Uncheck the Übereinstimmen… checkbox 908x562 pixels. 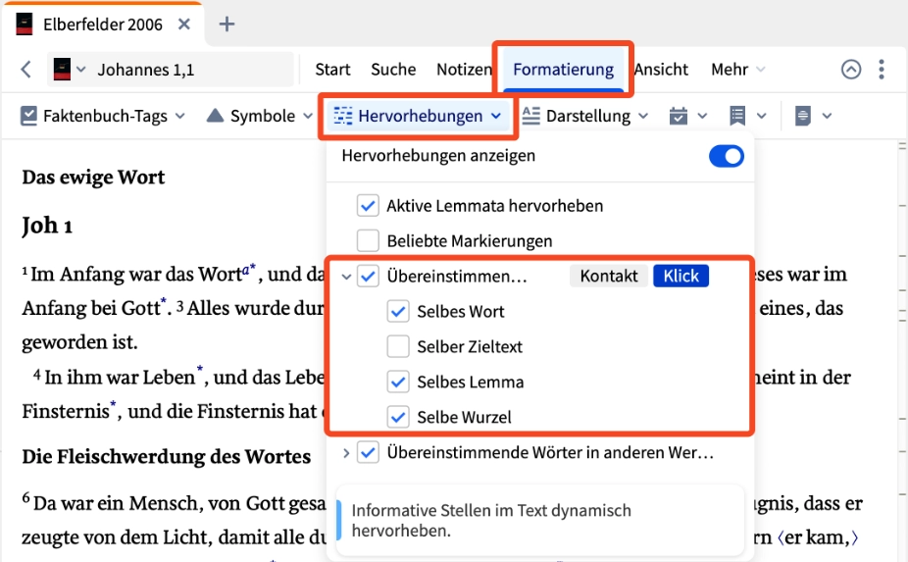coord(368,277)
